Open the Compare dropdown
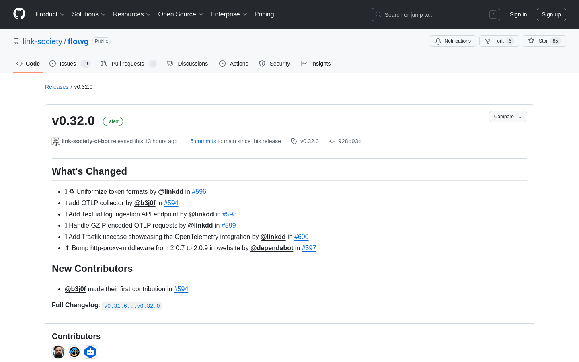This screenshot has width=579, height=362. (508, 117)
